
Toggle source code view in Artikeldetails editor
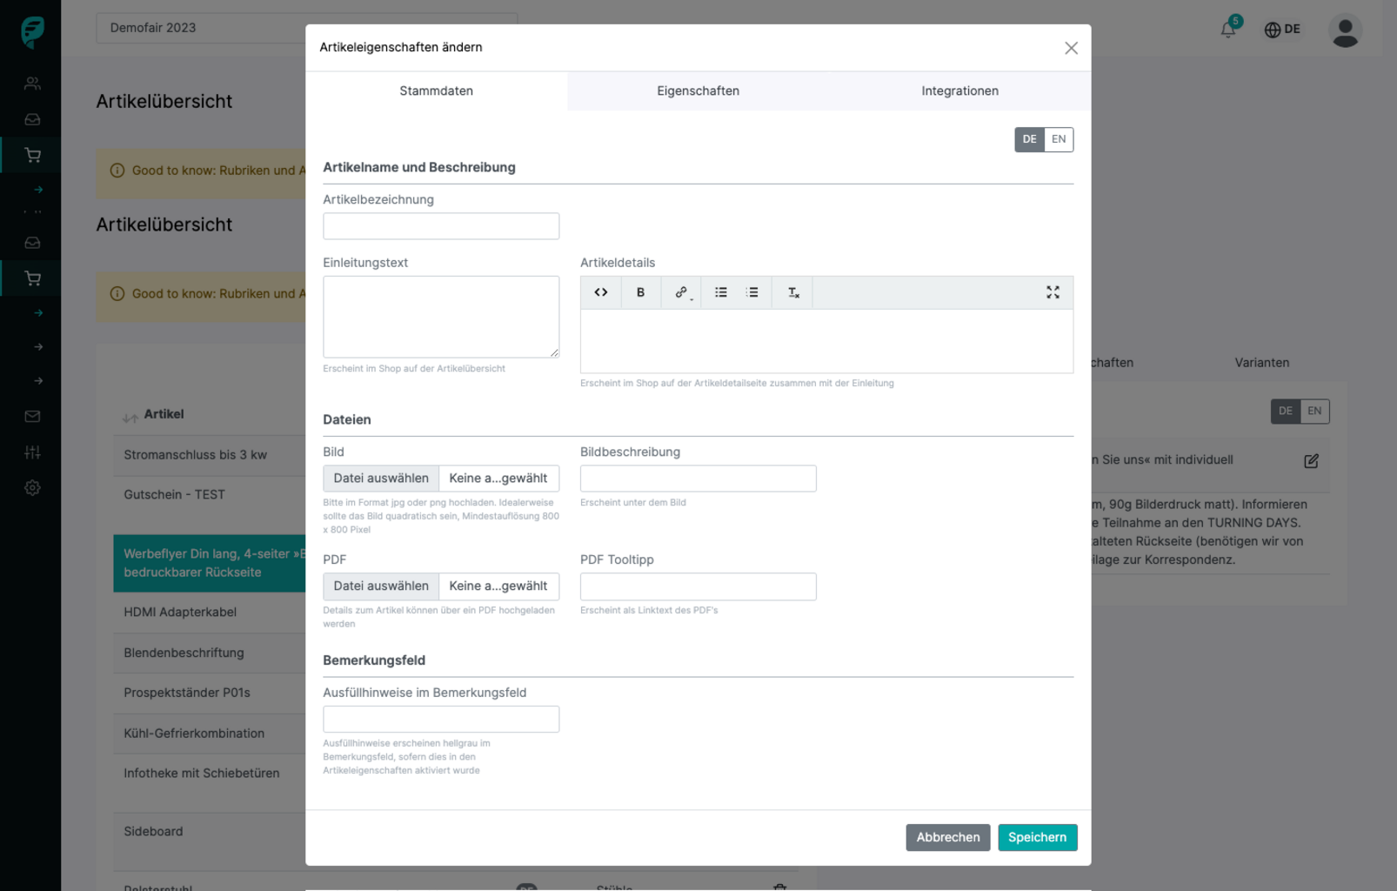600,292
